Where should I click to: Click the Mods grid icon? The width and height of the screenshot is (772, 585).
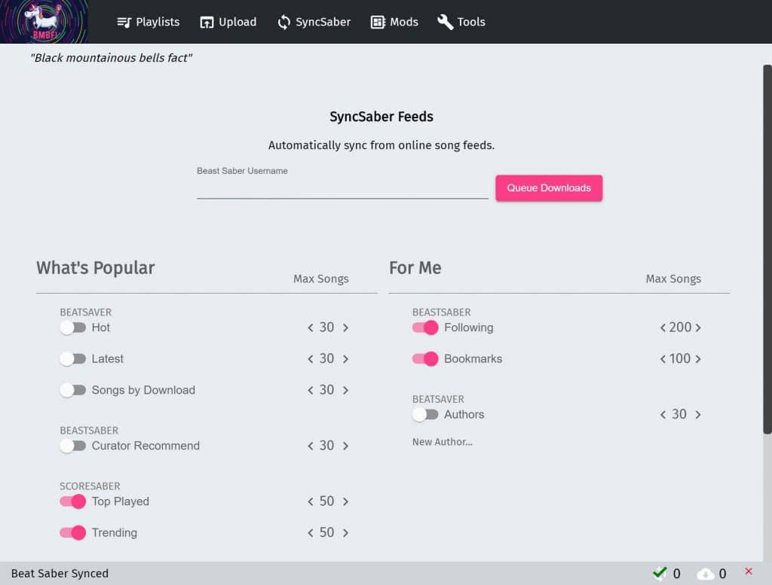click(378, 22)
